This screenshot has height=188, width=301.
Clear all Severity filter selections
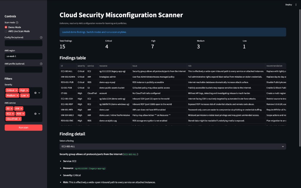(35, 93)
